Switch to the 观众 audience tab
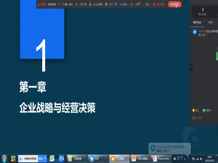 pyautogui.click(x=211, y=22)
